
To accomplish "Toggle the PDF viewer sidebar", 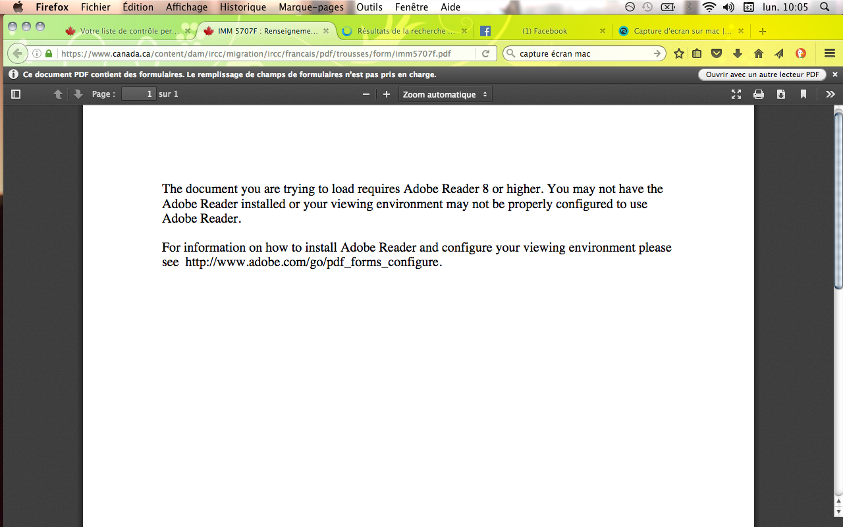I will point(16,94).
